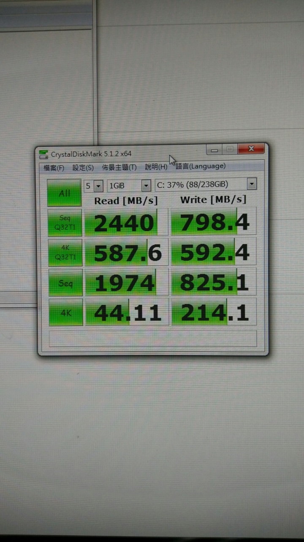304x542 pixels.
Task: Run all benchmarks with the All button
Action: point(64,193)
